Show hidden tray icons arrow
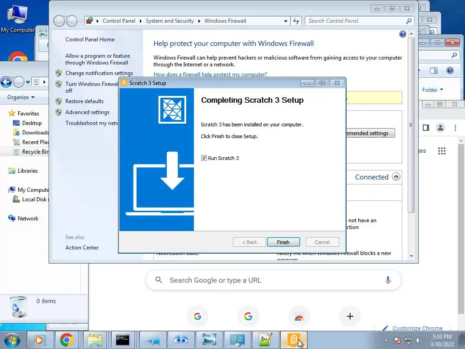465x349 pixels. click(x=386, y=340)
